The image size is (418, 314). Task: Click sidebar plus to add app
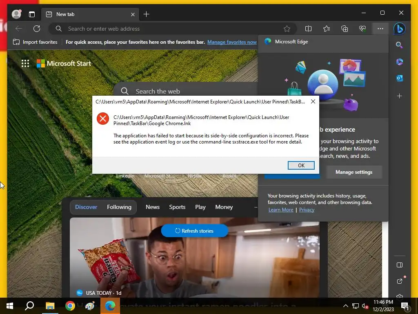[399, 96]
